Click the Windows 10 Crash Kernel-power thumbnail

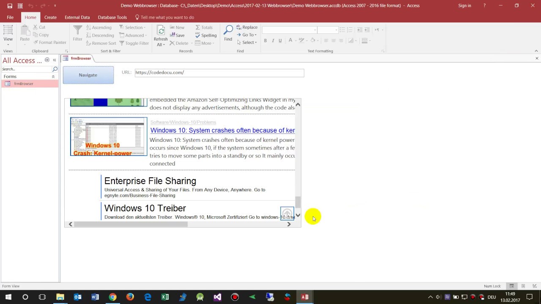point(109,136)
